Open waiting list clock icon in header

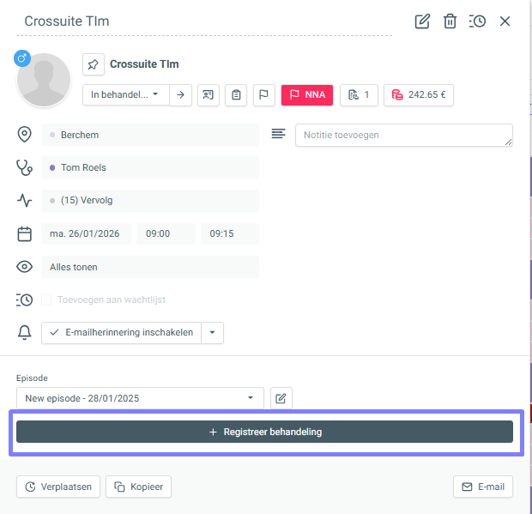point(477,21)
